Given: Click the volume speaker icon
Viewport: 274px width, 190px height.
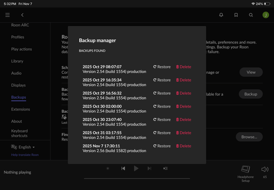Looking at the screenshot, I should [265, 169].
